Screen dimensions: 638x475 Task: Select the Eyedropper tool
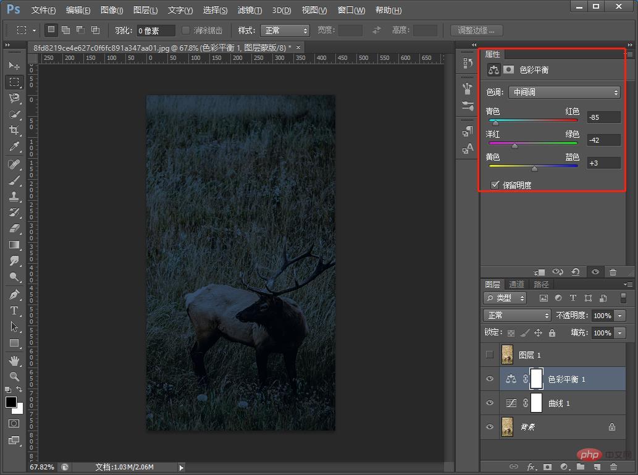pyautogui.click(x=14, y=146)
